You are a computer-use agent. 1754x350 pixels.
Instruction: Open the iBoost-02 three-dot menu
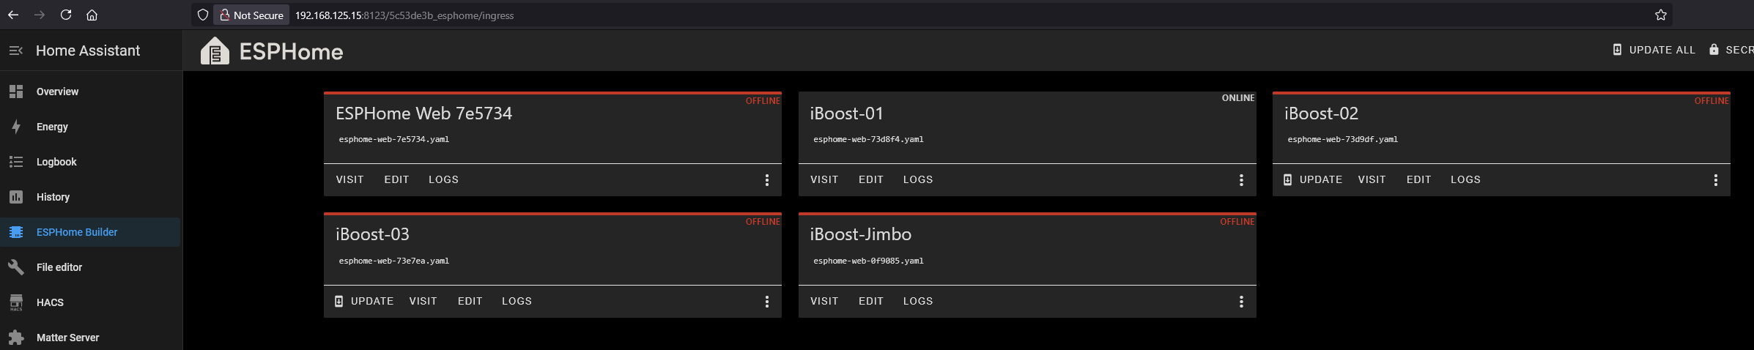1715,180
